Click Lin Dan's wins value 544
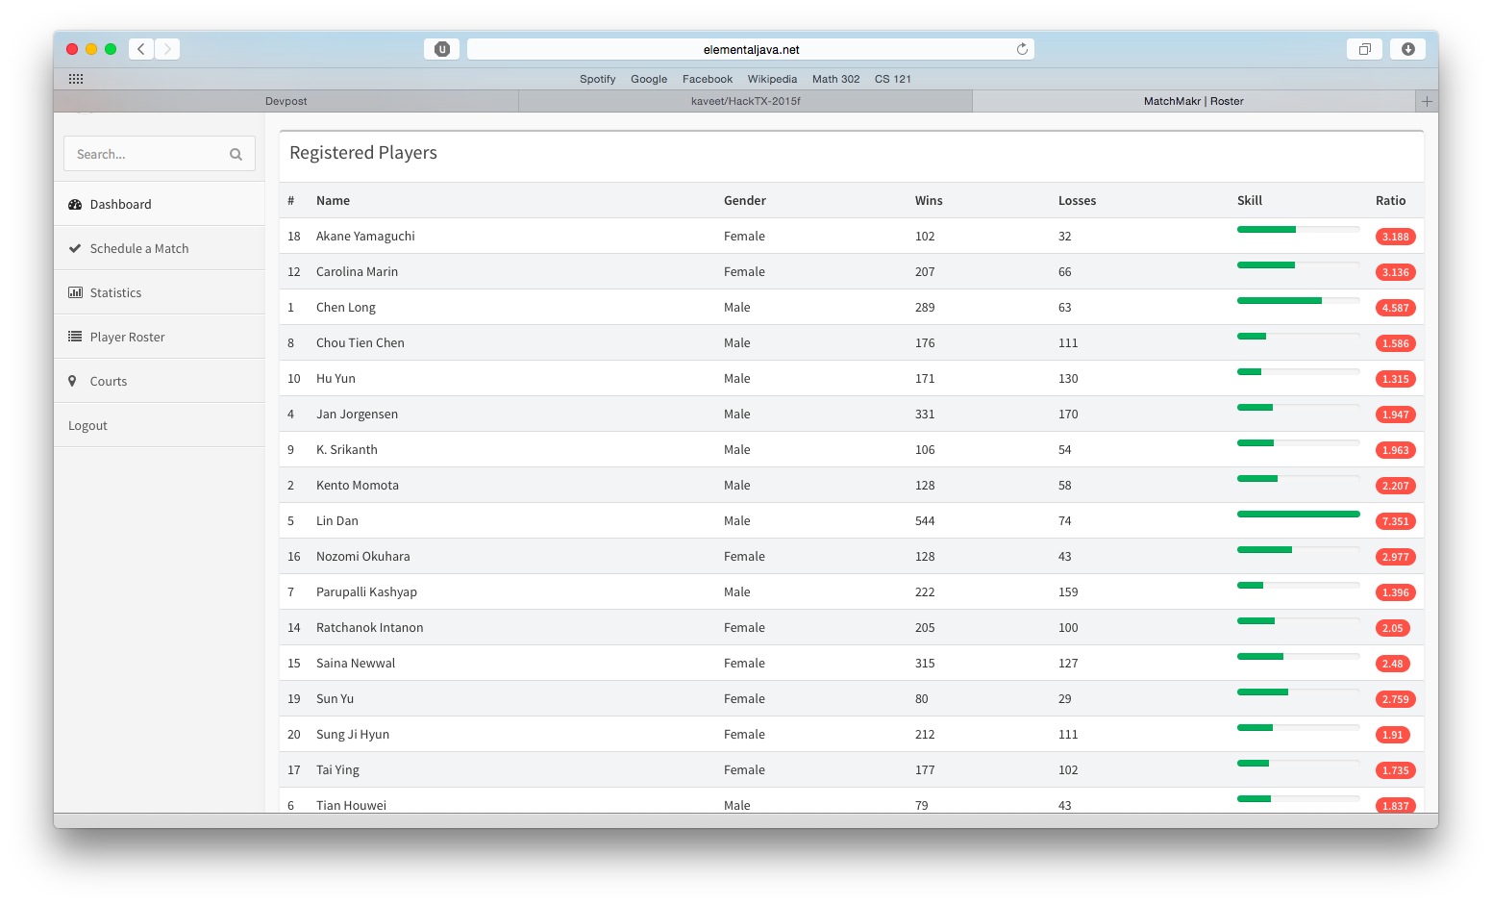 [925, 520]
